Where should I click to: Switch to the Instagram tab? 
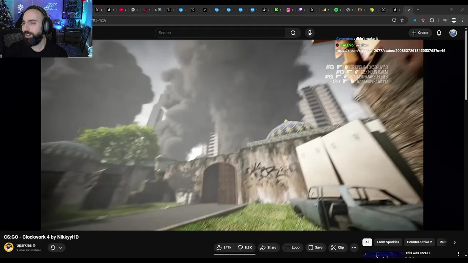[x=288, y=10]
